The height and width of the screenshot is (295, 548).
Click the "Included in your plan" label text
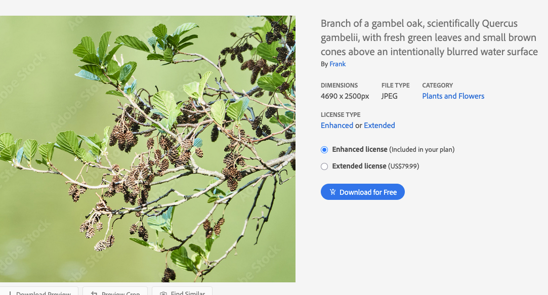[x=422, y=150]
